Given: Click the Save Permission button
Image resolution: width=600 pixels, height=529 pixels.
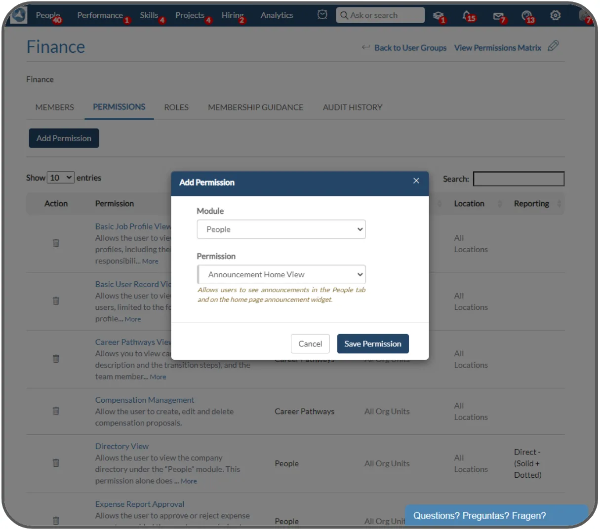Looking at the screenshot, I should click(x=373, y=344).
